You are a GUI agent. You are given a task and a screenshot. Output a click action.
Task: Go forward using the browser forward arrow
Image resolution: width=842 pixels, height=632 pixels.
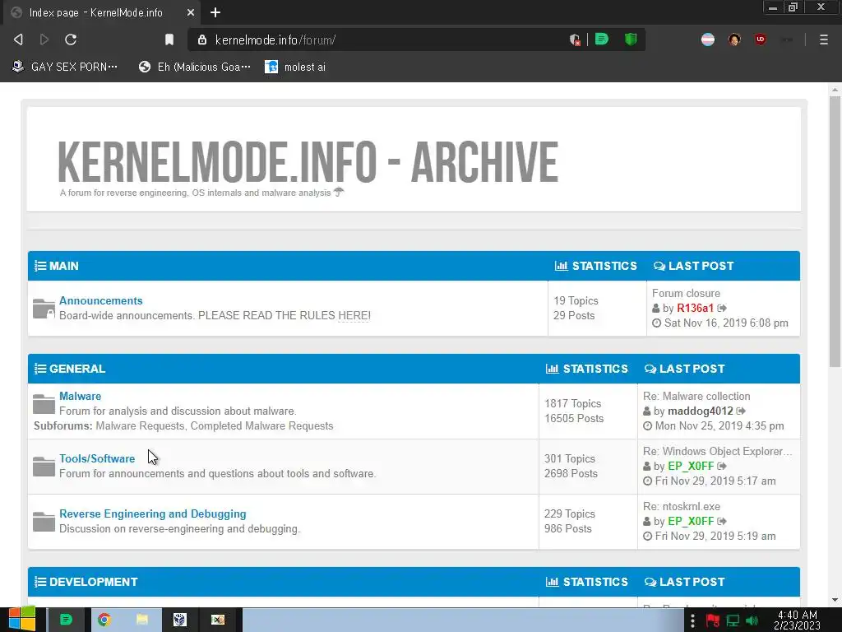click(x=44, y=39)
